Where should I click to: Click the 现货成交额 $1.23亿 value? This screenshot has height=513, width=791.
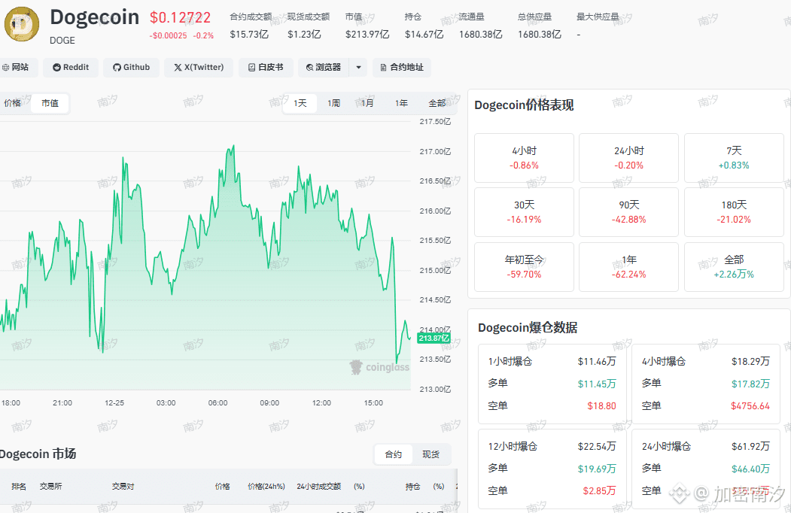pyautogui.click(x=304, y=35)
